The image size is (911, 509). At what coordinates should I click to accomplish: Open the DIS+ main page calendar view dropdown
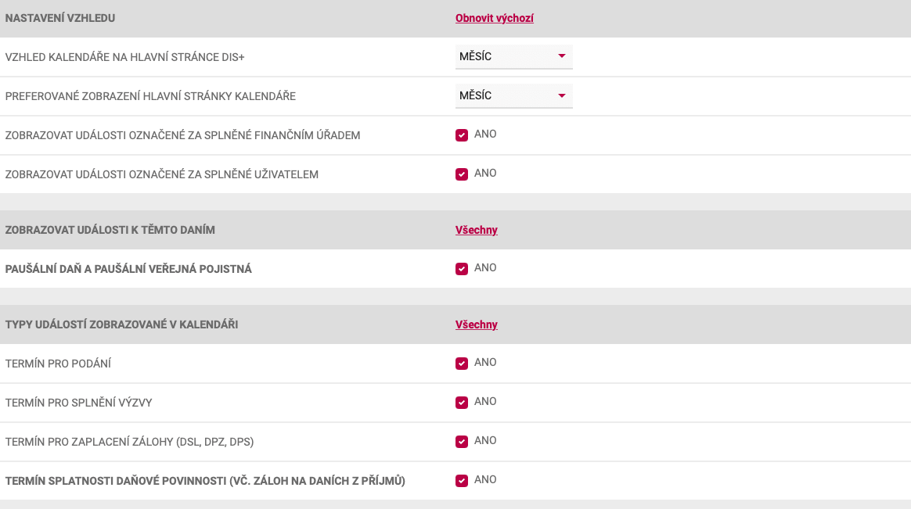513,57
